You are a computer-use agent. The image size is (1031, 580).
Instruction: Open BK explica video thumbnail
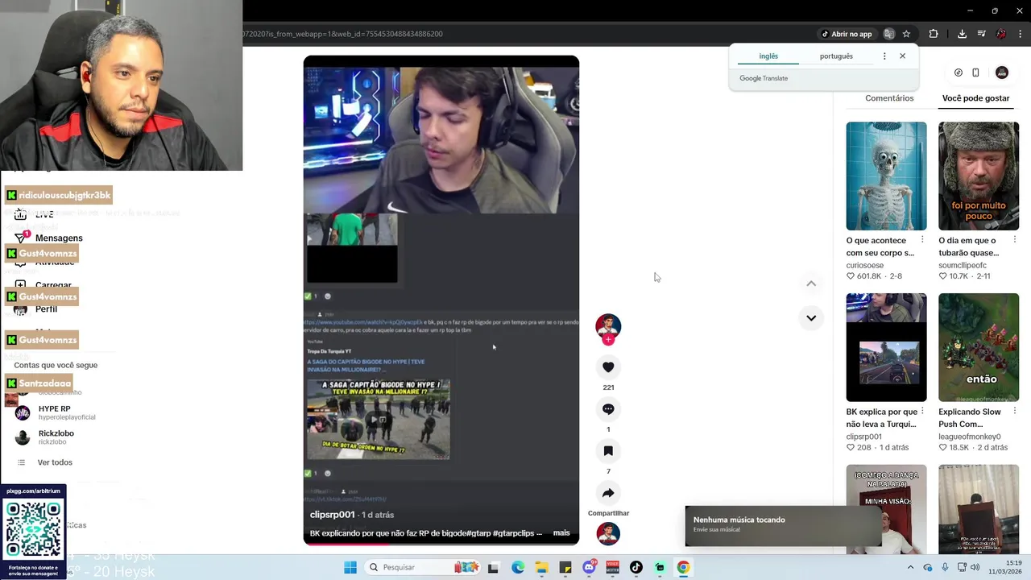click(886, 347)
